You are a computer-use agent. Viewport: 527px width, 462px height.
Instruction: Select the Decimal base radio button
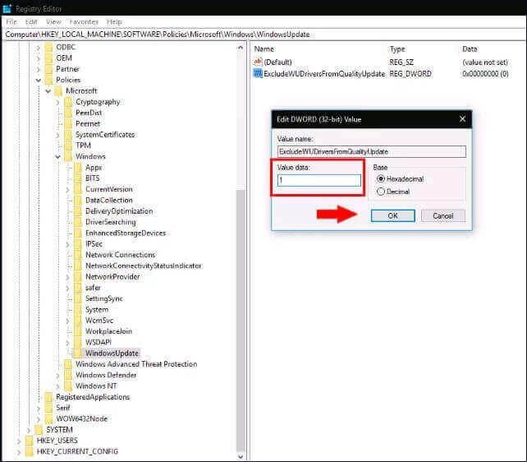380,192
